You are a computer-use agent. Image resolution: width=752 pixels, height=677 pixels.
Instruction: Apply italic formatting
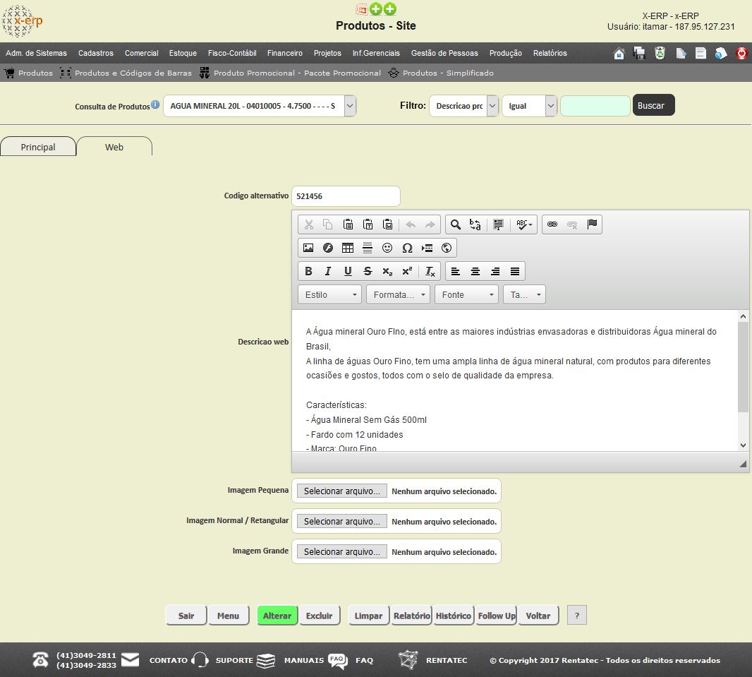pos(328,272)
